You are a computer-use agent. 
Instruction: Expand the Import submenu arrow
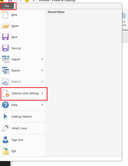(42, 59)
